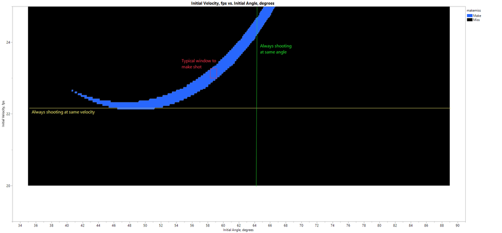Click x-axis tick label 44

pos(98,225)
